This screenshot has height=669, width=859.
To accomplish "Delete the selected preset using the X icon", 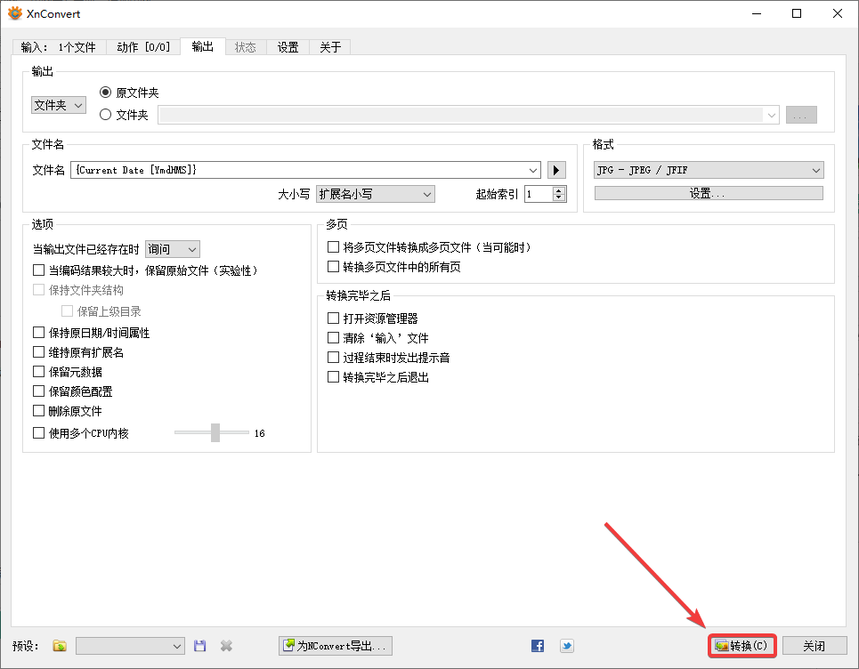I will (x=224, y=646).
